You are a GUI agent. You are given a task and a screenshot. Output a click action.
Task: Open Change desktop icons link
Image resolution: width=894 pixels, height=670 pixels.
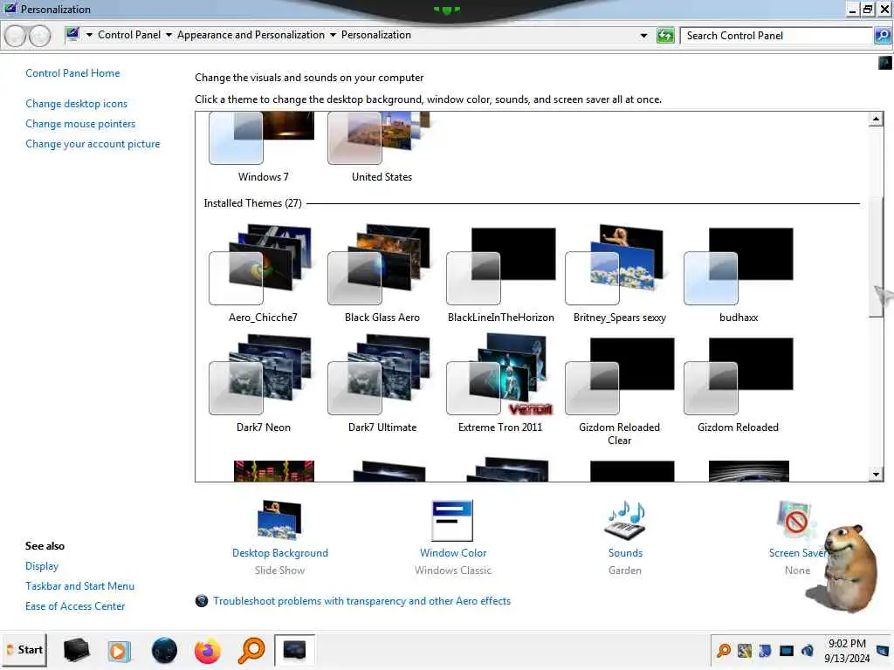click(x=77, y=104)
